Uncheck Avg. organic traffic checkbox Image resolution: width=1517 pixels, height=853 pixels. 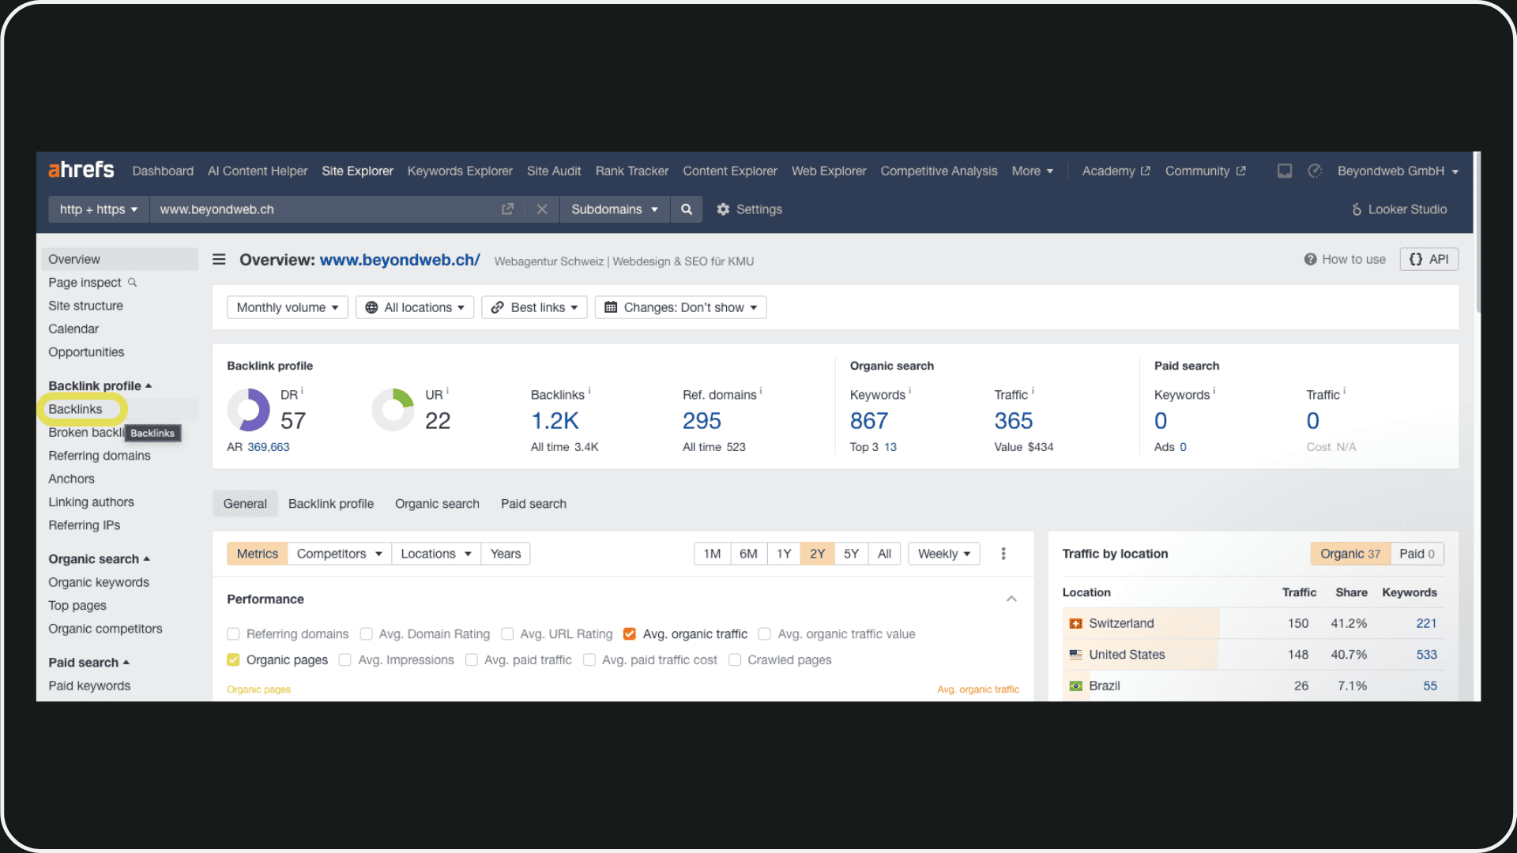click(x=630, y=634)
